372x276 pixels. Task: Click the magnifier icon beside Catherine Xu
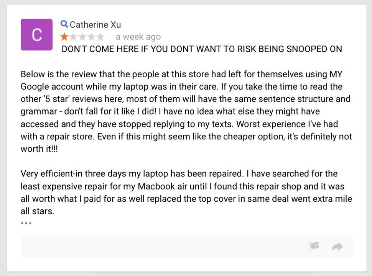[64, 24]
